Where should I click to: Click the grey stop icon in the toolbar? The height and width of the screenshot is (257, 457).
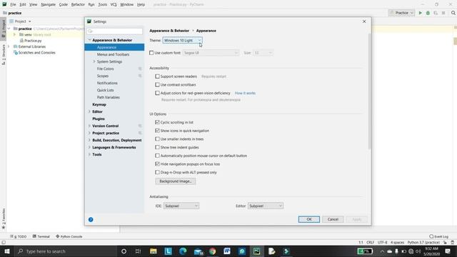[443, 13]
